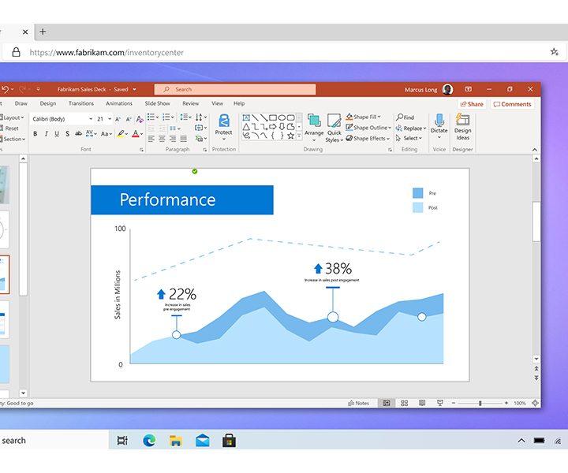The width and height of the screenshot is (568, 473).
Task: Toggle underline formatting
Action: (57, 134)
